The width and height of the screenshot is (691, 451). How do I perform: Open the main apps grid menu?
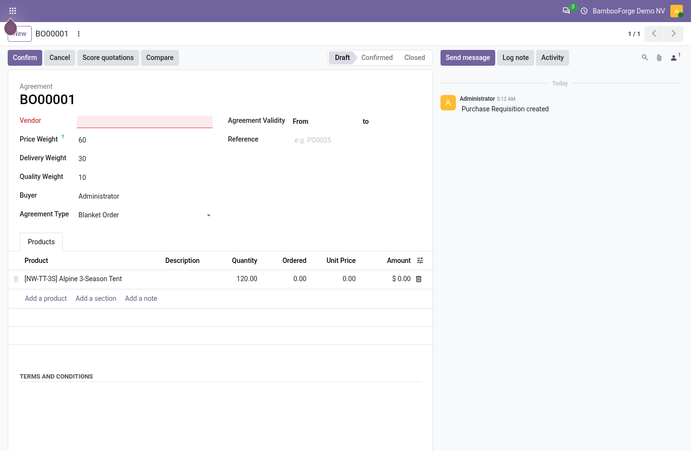point(12,11)
